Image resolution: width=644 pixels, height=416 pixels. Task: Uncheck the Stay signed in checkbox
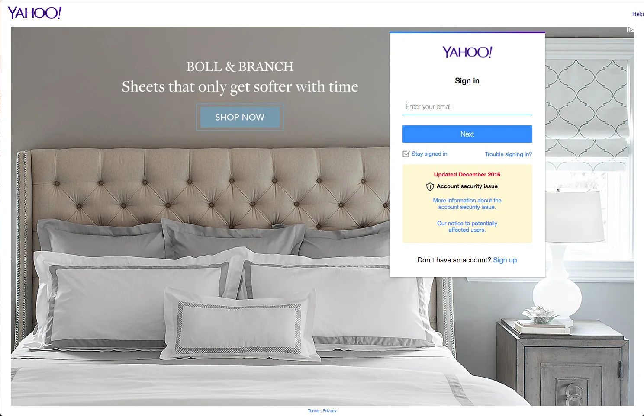406,154
